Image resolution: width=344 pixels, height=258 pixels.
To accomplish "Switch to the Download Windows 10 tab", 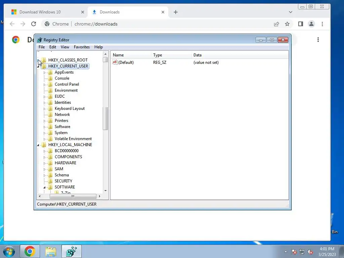I will (x=40, y=12).
